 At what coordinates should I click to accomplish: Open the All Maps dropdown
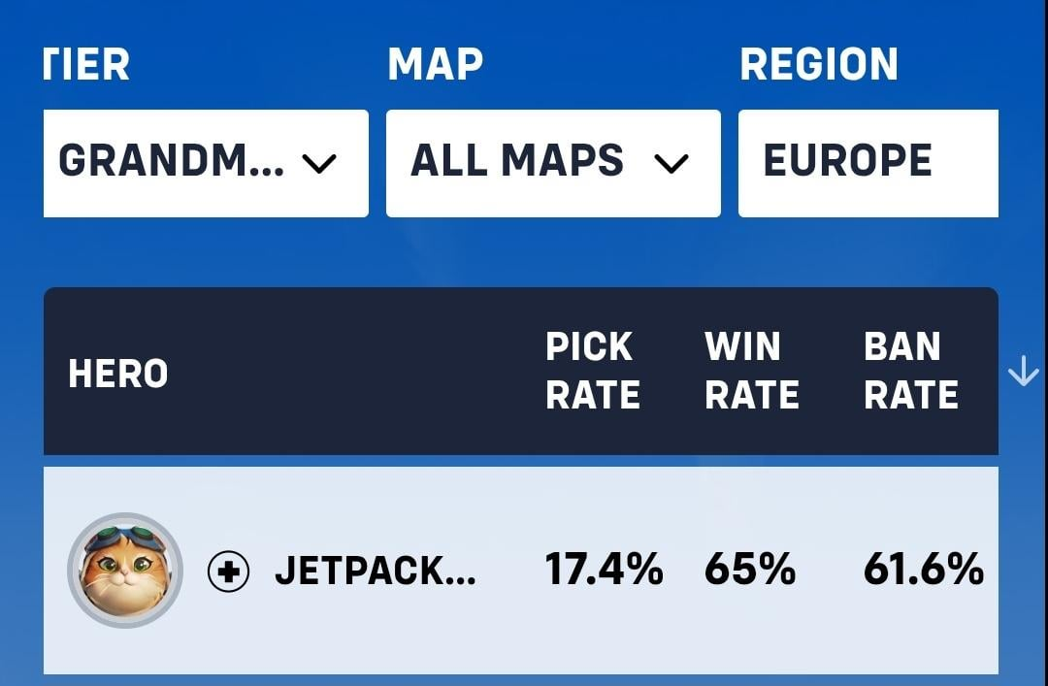click(553, 163)
